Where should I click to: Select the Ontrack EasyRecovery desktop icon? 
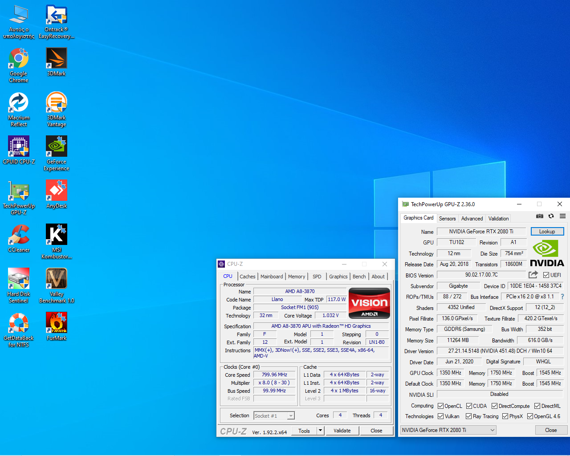pos(57,21)
